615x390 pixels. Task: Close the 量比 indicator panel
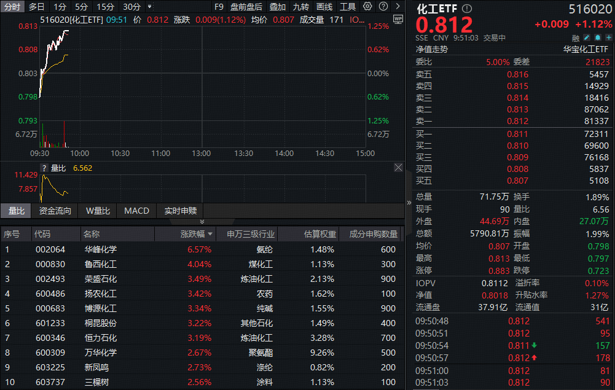[x=398, y=167]
